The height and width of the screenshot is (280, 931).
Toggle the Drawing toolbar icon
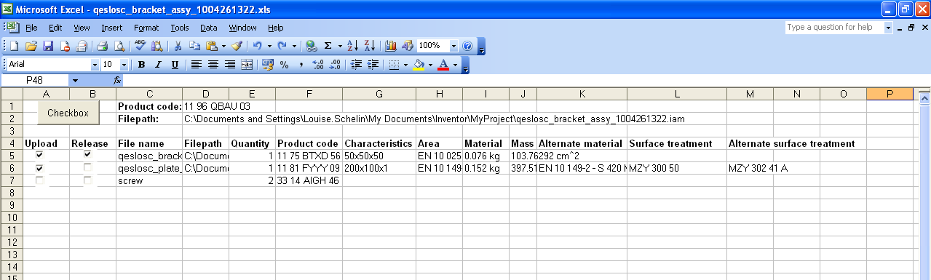click(x=408, y=46)
